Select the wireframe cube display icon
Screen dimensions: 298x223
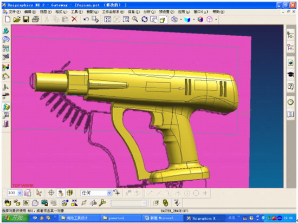[x=174, y=19]
